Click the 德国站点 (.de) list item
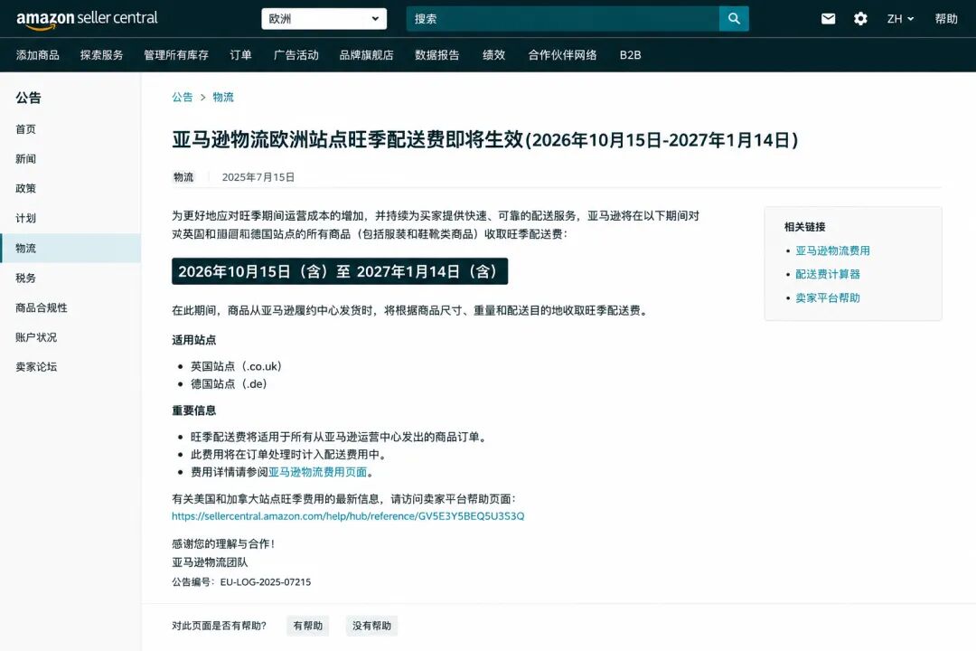This screenshot has width=976, height=651. (x=229, y=383)
